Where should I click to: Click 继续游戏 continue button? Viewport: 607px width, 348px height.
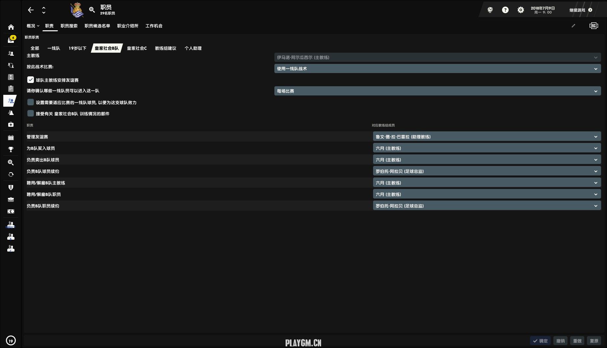581,10
